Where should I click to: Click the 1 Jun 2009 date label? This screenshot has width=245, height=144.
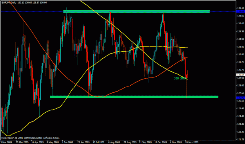[x=68, y=142]
